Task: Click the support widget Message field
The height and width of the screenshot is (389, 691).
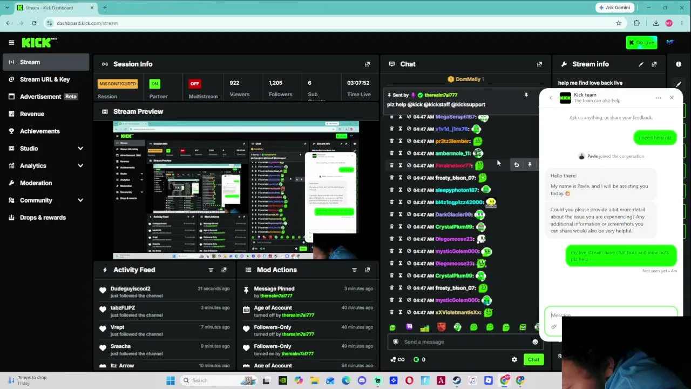Action: [611, 315]
